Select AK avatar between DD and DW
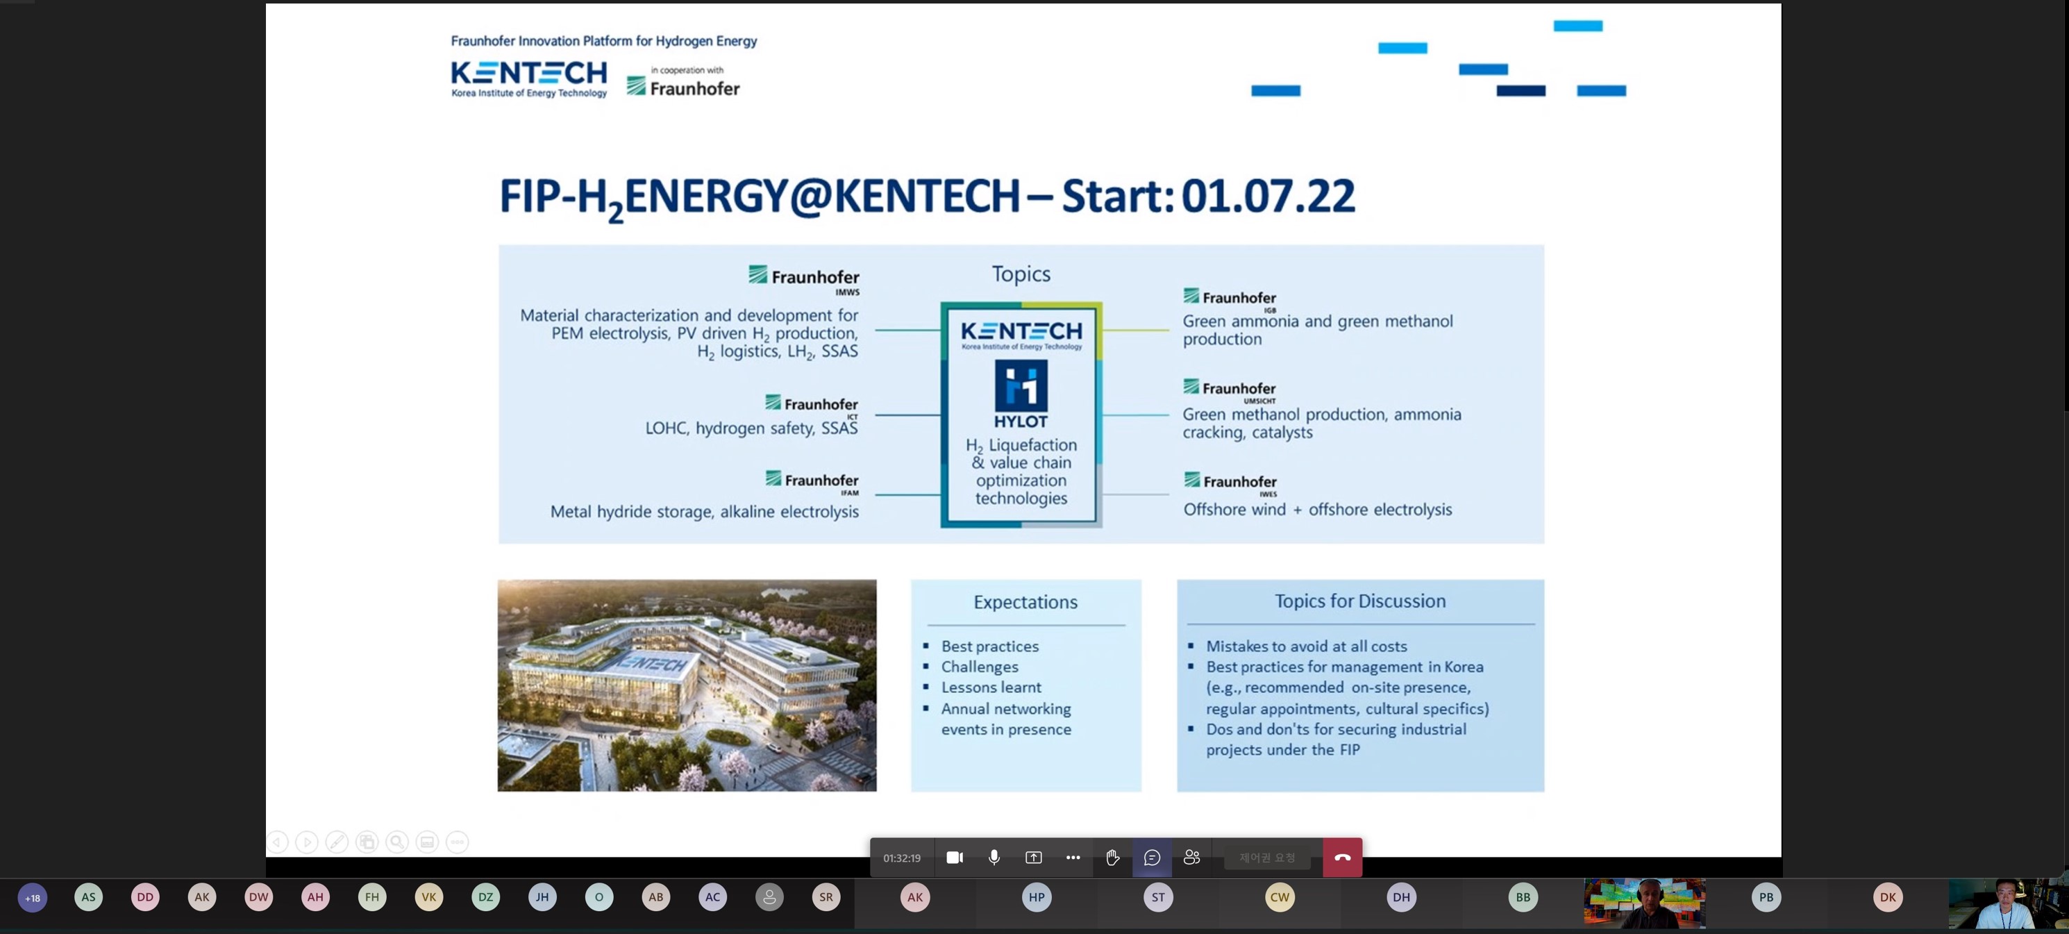This screenshot has width=2069, height=934. (201, 897)
